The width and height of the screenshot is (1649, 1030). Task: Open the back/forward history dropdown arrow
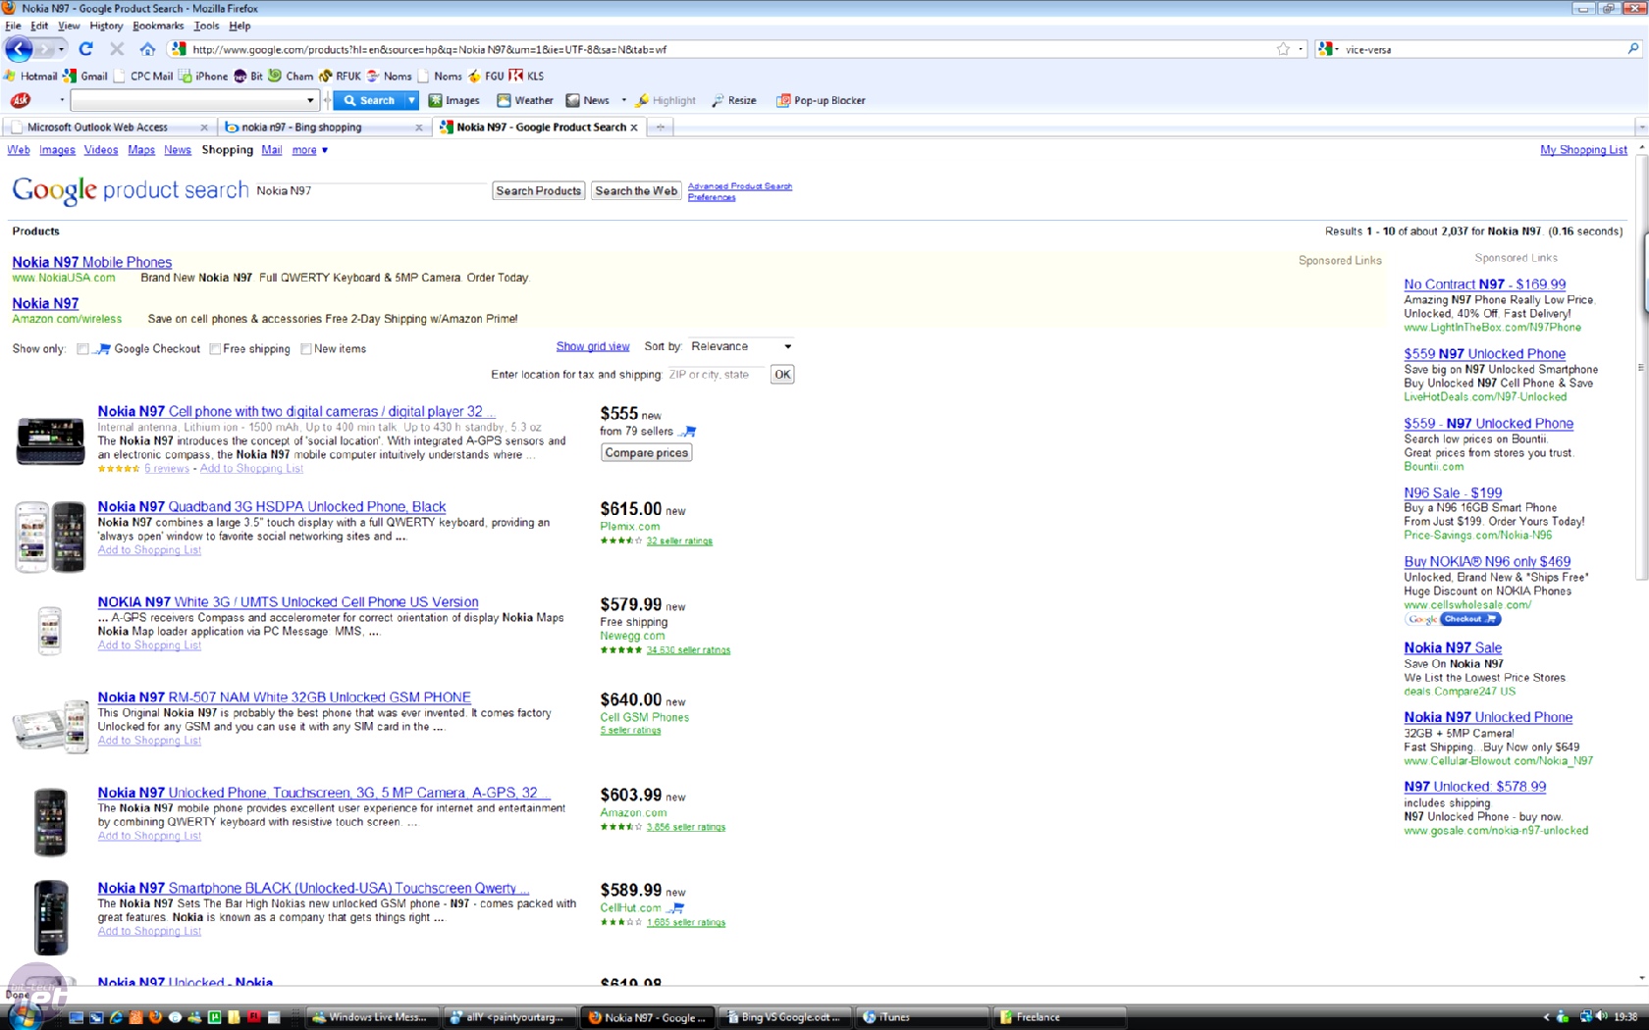coord(61,48)
